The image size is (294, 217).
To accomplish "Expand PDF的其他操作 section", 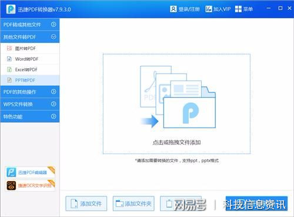I will click(30, 92).
